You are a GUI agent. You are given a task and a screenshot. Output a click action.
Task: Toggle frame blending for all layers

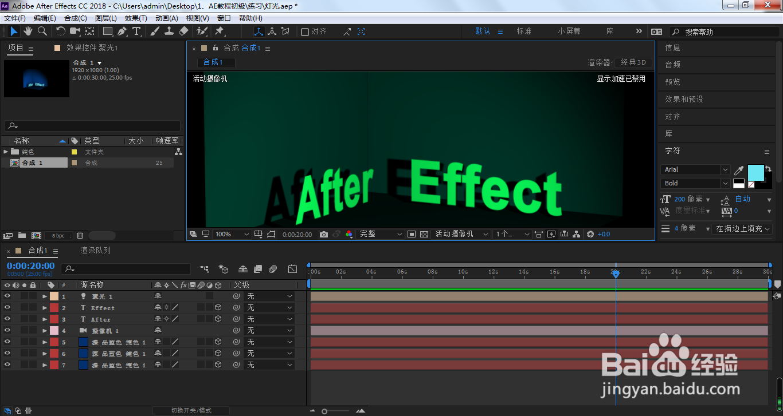tap(258, 269)
